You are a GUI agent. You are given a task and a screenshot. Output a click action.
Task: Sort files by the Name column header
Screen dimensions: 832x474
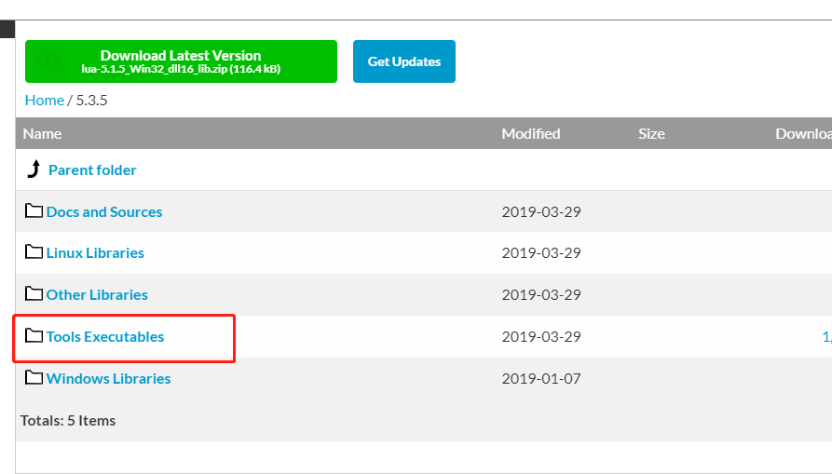point(42,133)
